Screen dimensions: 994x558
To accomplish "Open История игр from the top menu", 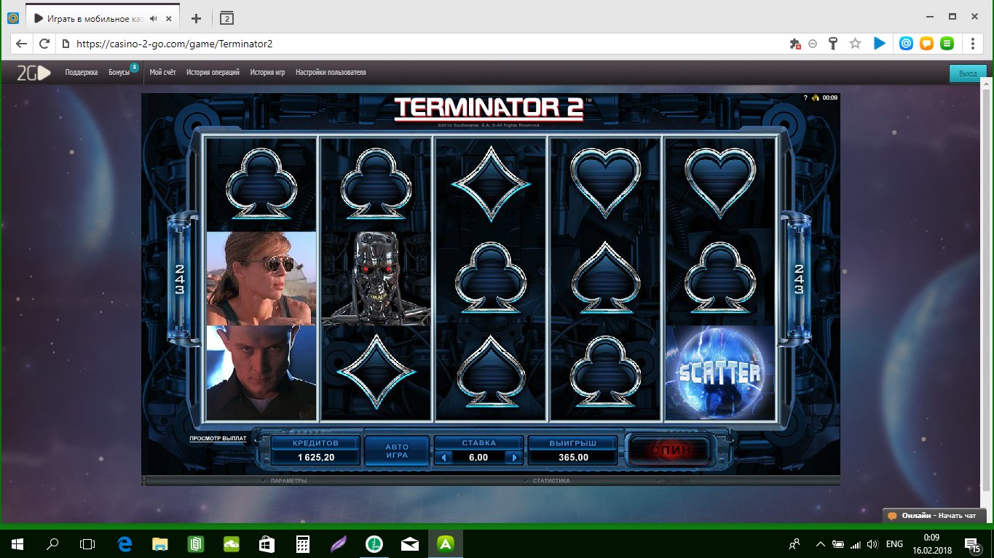I will pyautogui.click(x=267, y=73).
